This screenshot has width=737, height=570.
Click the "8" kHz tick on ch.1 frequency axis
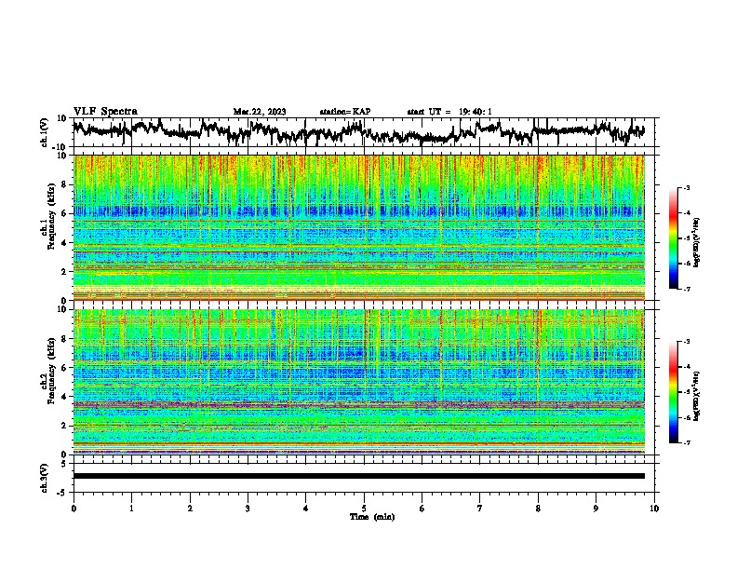[x=64, y=184]
